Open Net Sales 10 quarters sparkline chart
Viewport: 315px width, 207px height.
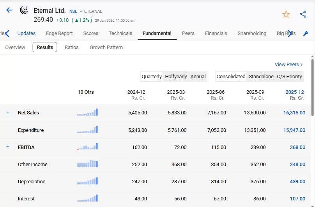[87, 112]
